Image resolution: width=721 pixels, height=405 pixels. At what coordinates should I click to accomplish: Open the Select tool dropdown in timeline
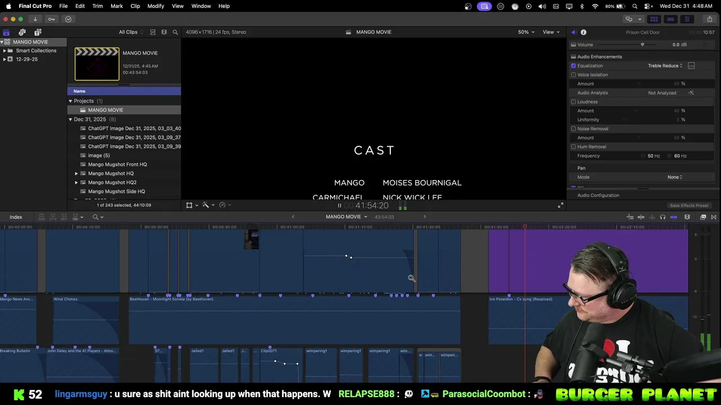(x=98, y=217)
